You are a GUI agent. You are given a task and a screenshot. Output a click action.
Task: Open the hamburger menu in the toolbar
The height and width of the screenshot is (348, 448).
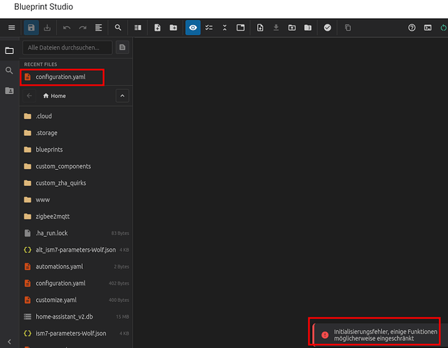click(x=11, y=28)
